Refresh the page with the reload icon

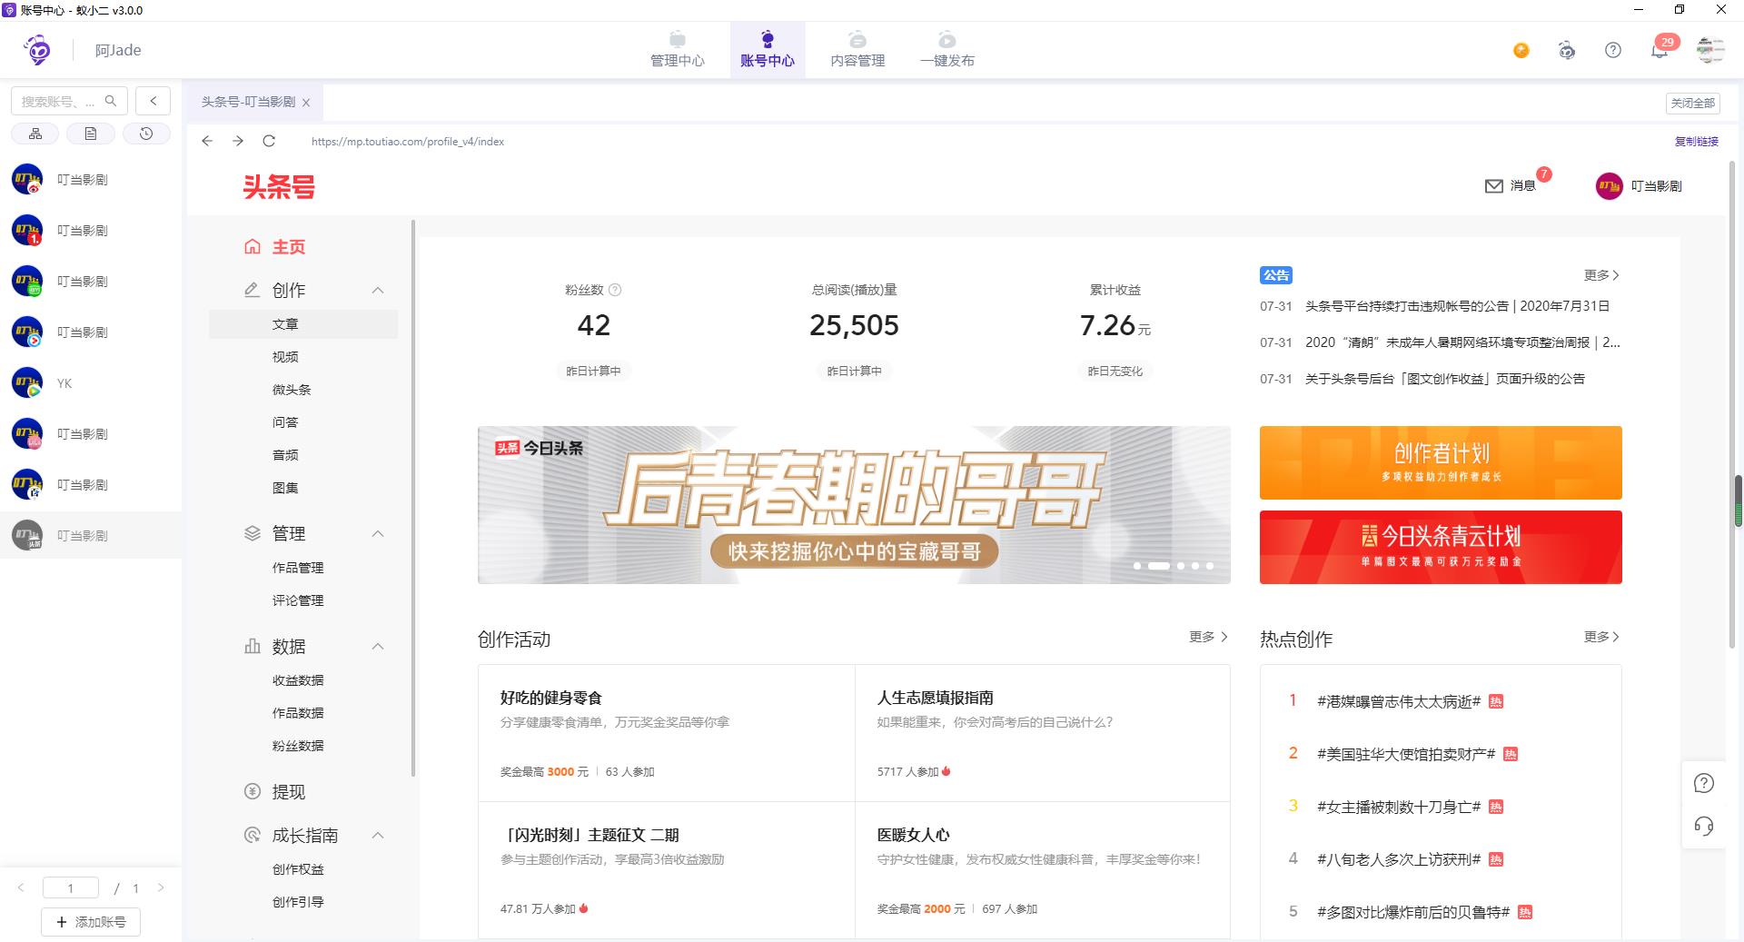[270, 141]
